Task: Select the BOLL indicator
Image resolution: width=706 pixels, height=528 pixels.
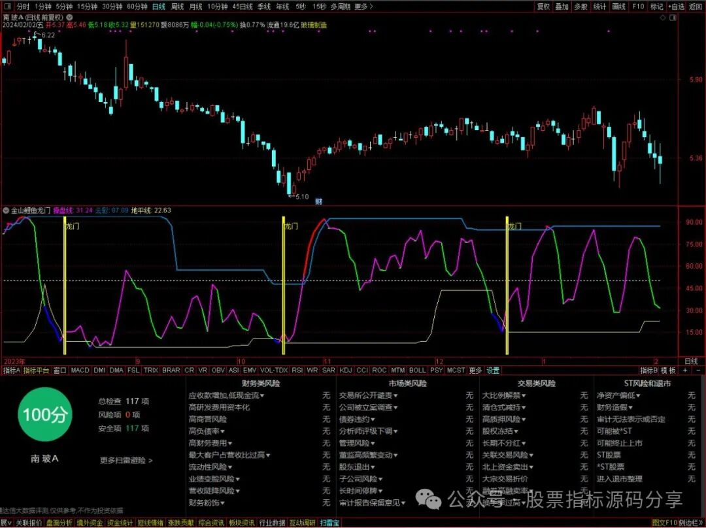Action: click(417, 370)
